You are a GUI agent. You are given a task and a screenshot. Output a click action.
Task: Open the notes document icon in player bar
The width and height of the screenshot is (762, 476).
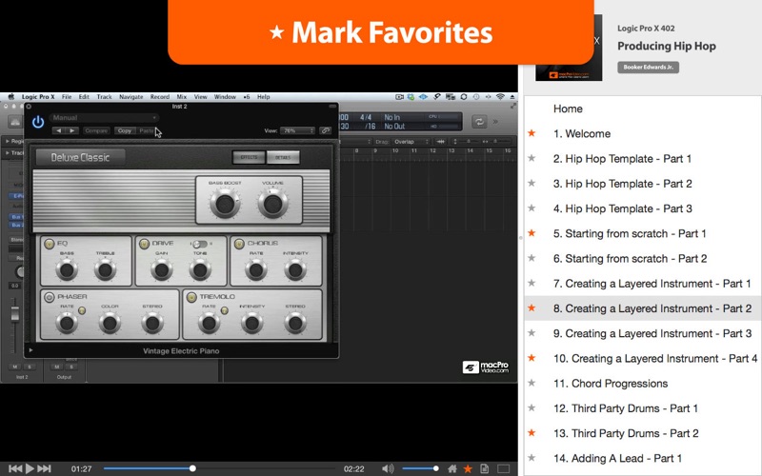point(484,468)
